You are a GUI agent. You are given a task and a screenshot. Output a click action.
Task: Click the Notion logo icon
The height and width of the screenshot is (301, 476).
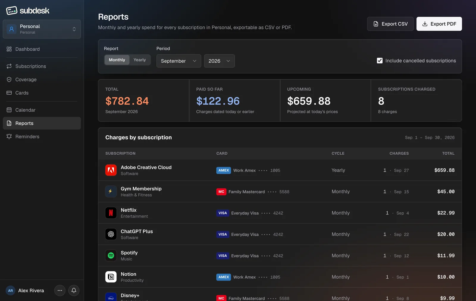[111, 277]
